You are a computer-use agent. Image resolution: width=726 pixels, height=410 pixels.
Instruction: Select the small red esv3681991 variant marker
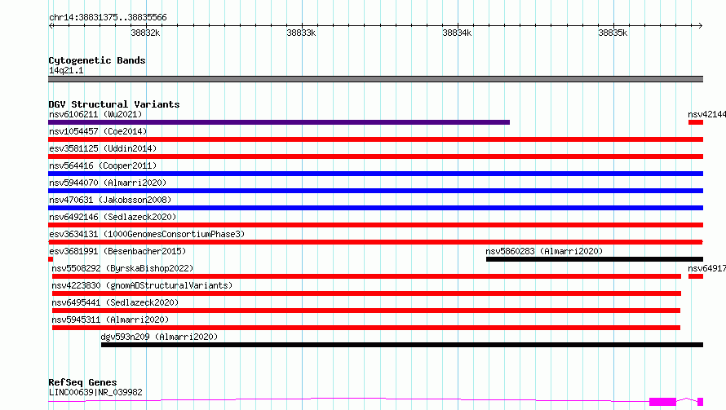click(51, 259)
